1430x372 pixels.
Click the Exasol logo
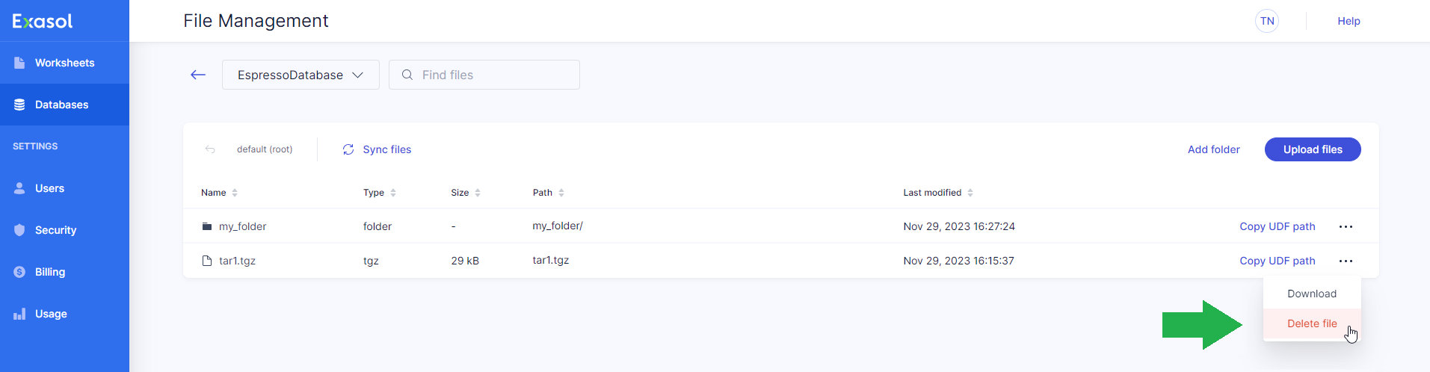43,21
